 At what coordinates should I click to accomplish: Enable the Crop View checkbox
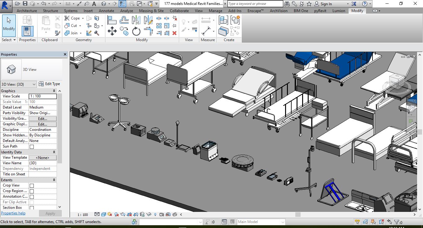(x=32, y=186)
